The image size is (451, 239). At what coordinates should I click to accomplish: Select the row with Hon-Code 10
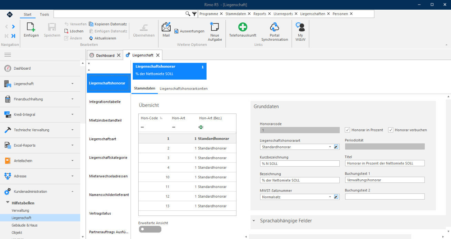pyautogui.click(x=187, y=177)
